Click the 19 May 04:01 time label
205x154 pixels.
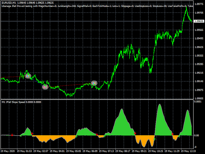(57, 151)
